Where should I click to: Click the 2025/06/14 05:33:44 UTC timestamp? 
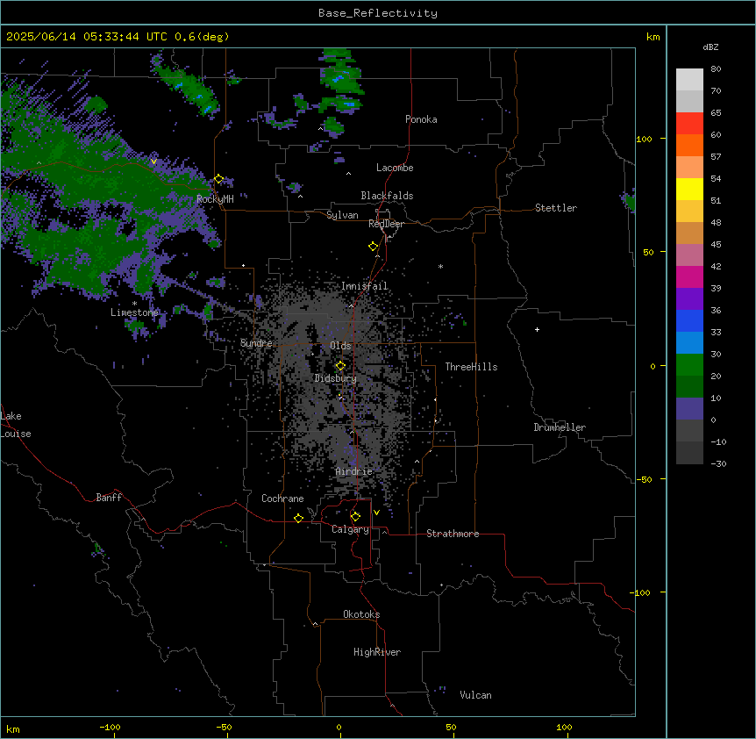pos(87,37)
